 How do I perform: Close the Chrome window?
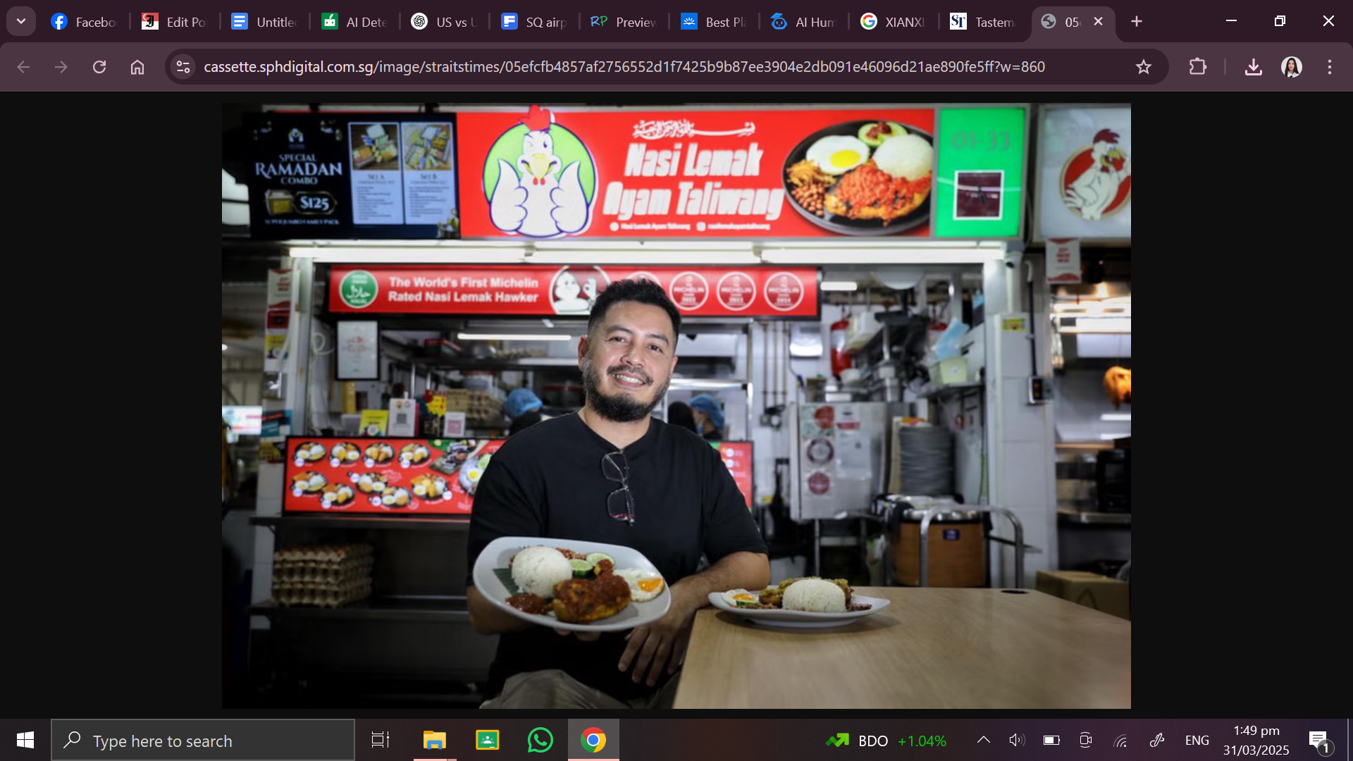click(1328, 21)
